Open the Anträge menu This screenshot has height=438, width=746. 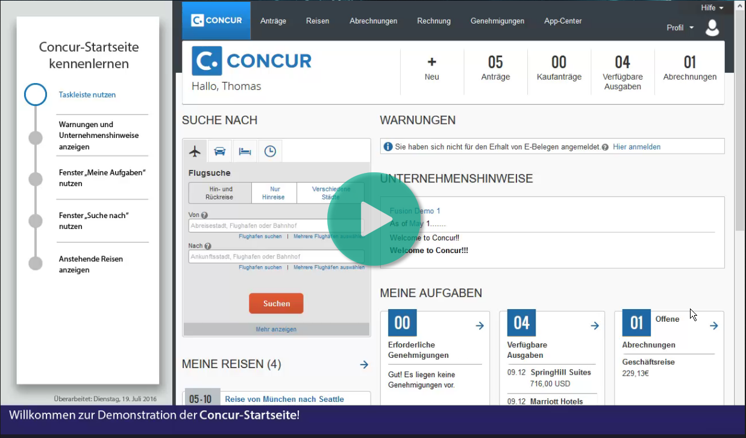(273, 21)
